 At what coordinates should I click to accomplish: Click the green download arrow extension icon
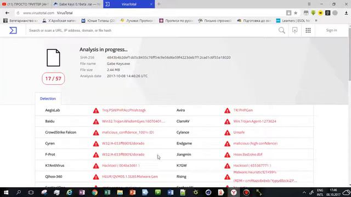313,13
